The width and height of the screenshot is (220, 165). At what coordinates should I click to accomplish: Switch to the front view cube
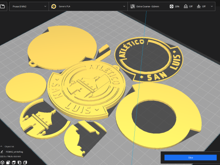click(8, 162)
